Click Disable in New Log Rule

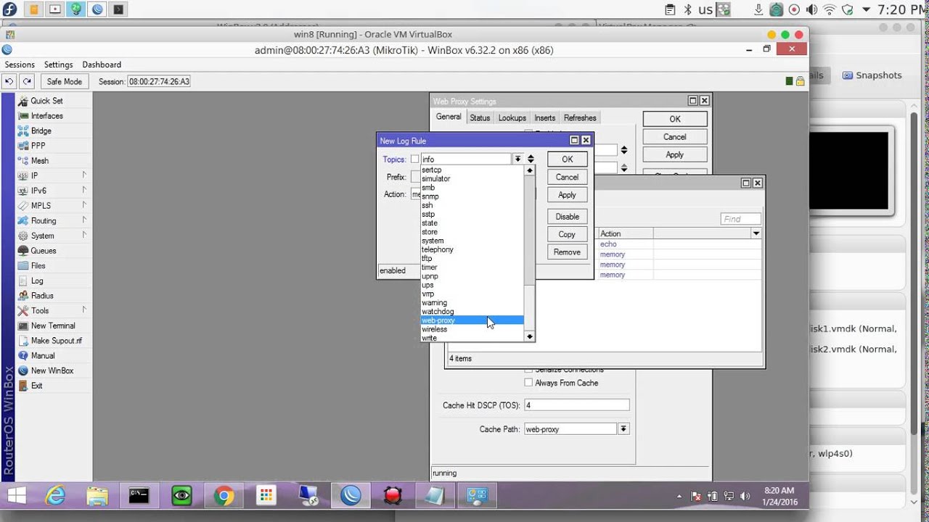(x=567, y=217)
